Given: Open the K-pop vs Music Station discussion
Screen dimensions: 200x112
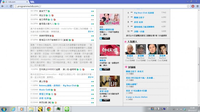Looking at the screenshot, I should [x=137, y=97].
